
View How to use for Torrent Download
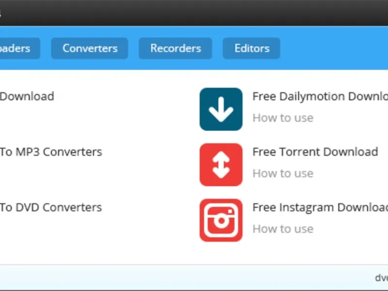click(x=283, y=173)
